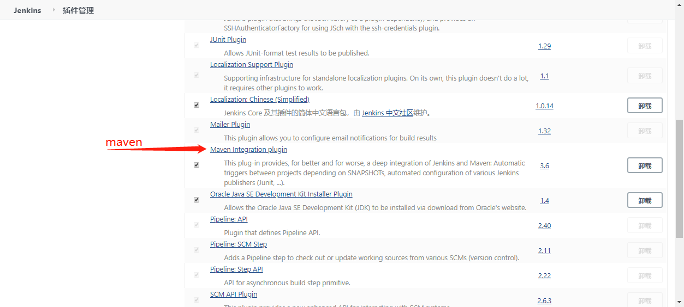Toggle the JUnit Plugin checkbox

197,46
